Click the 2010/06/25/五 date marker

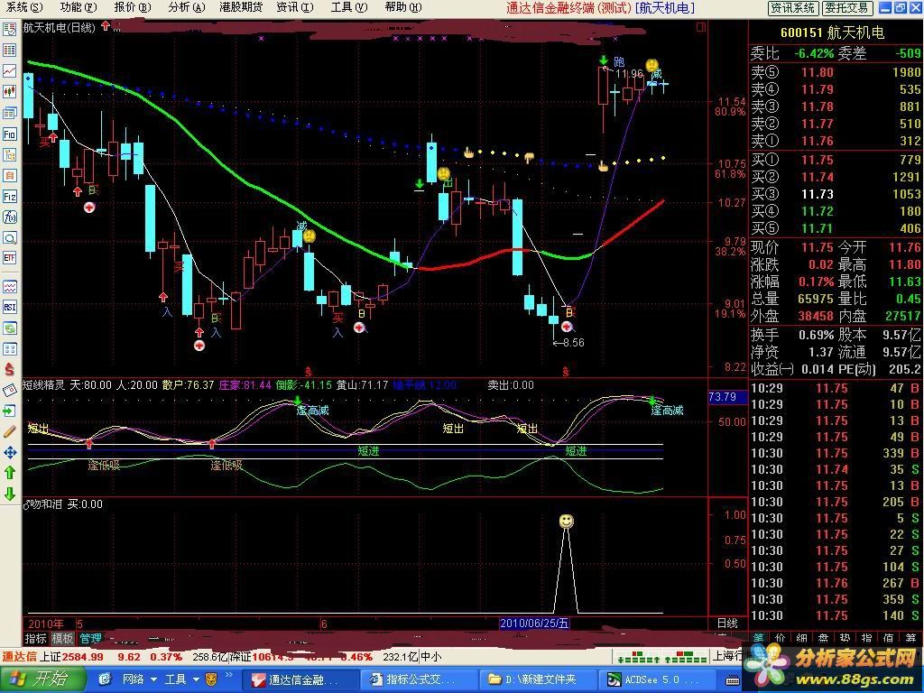pos(534,623)
